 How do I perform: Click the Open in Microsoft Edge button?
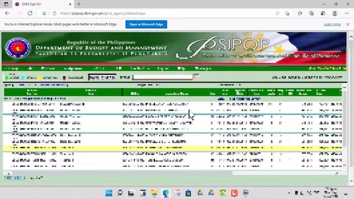(146, 24)
